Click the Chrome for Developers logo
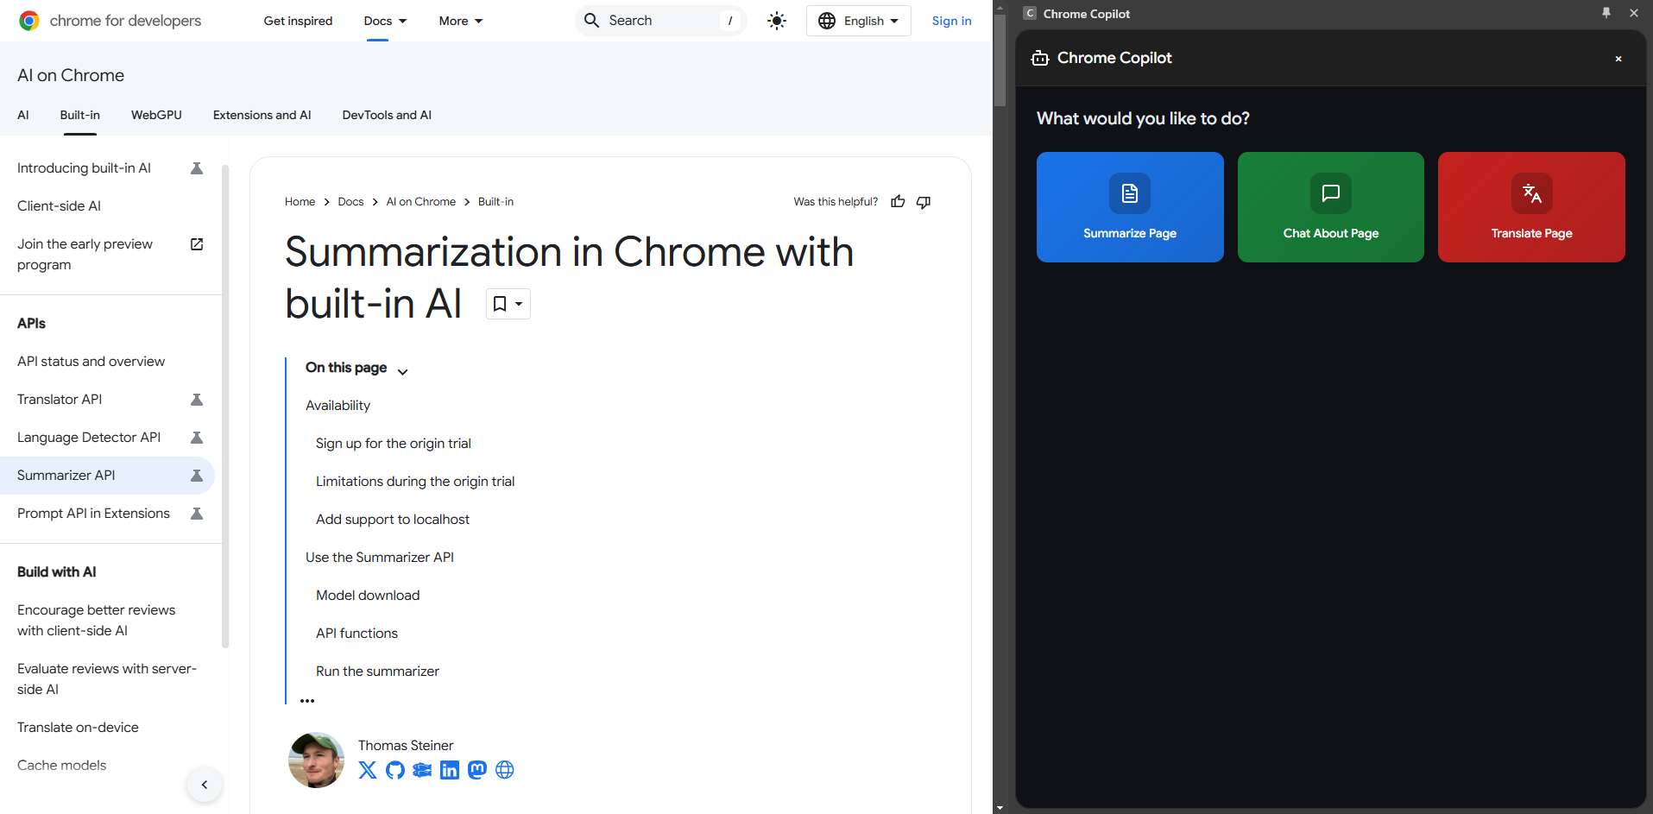This screenshot has width=1653, height=814. 110,21
